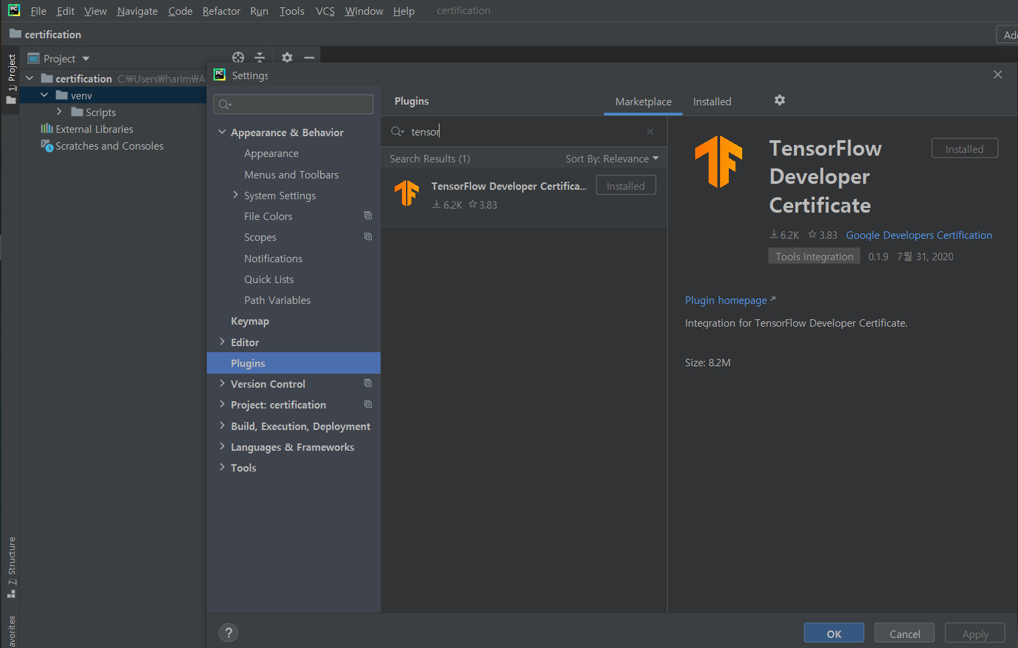Image resolution: width=1018 pixels, height=648 pixels.
Task: Open Plugins gear settings menu
Action: 779,100
